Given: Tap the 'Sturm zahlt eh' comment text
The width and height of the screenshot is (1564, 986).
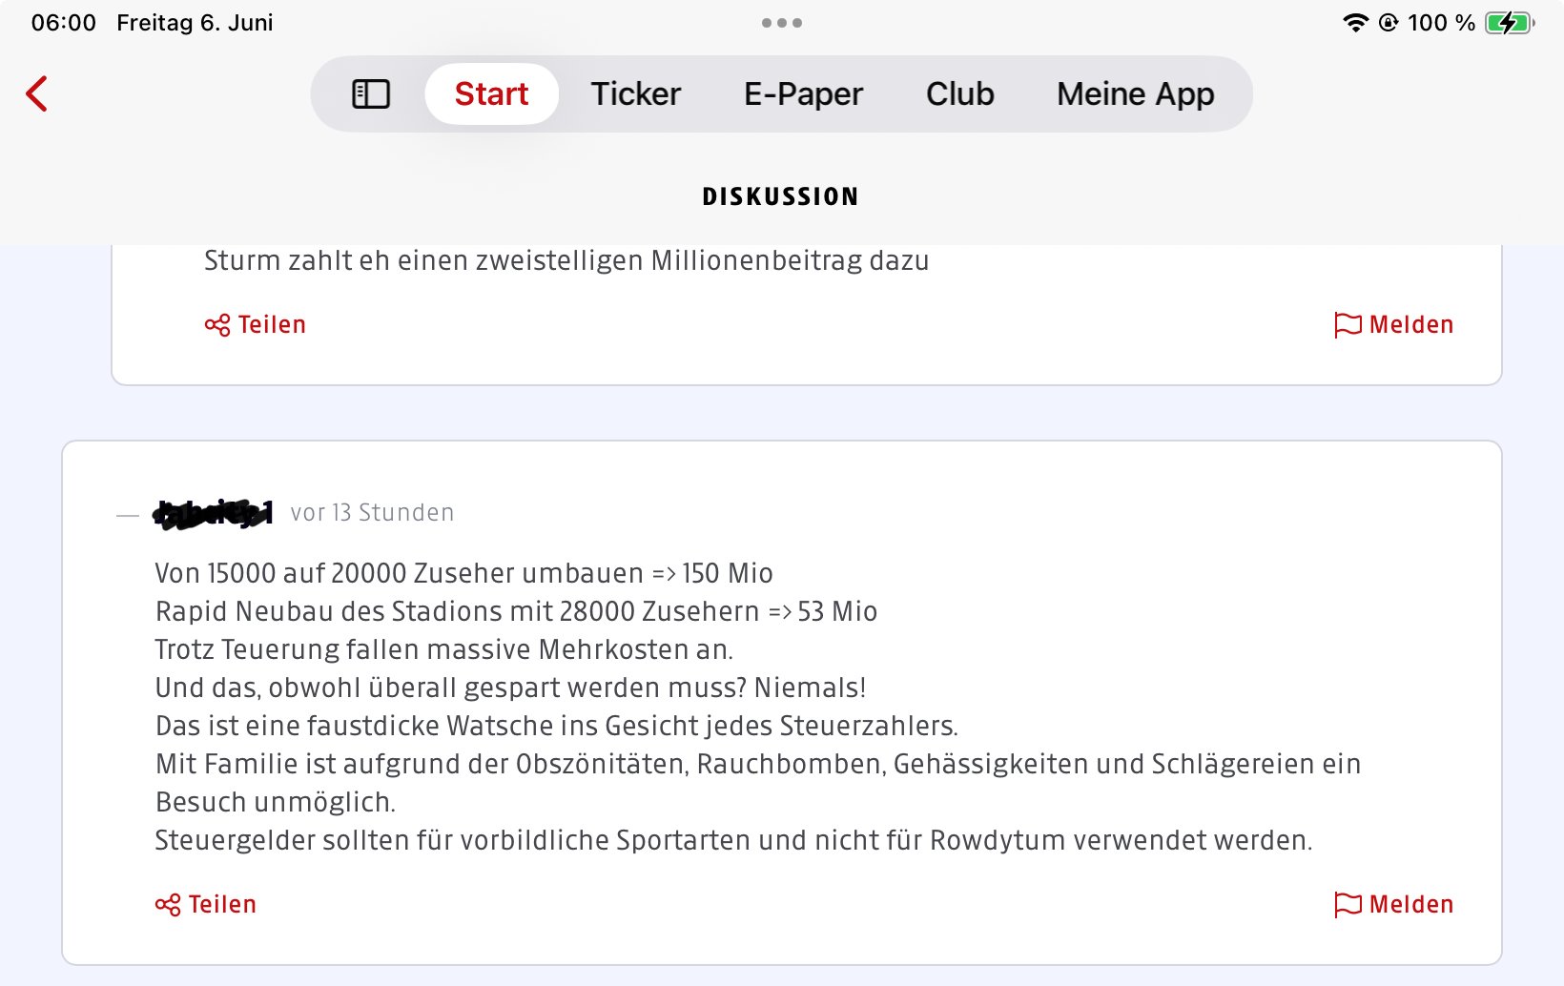Looking at the screenshot, I should (x=566, y=260).
